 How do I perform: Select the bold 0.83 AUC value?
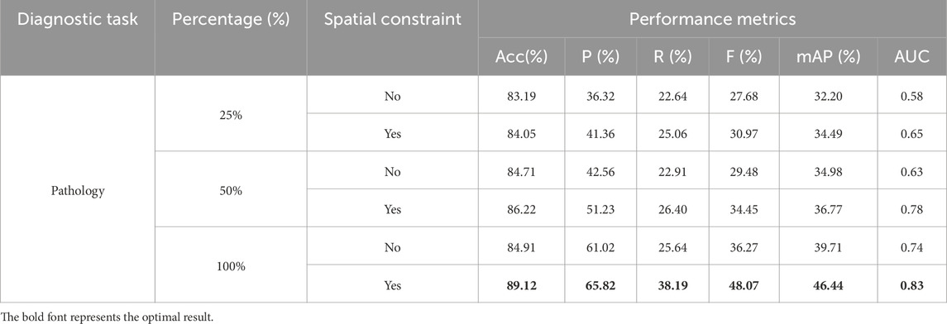[913, 285]
